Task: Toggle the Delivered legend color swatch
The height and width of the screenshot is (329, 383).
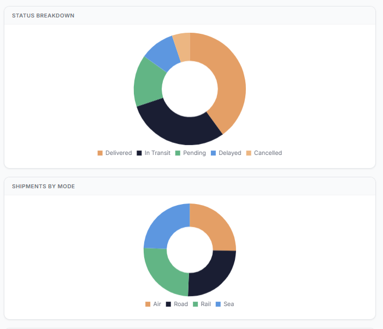Action: click(x=100, y=153)
